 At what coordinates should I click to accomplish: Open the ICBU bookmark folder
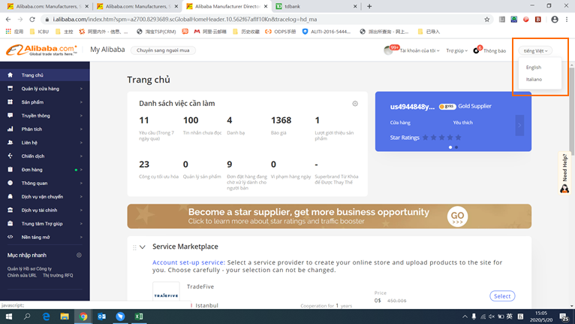click(39, 32)
